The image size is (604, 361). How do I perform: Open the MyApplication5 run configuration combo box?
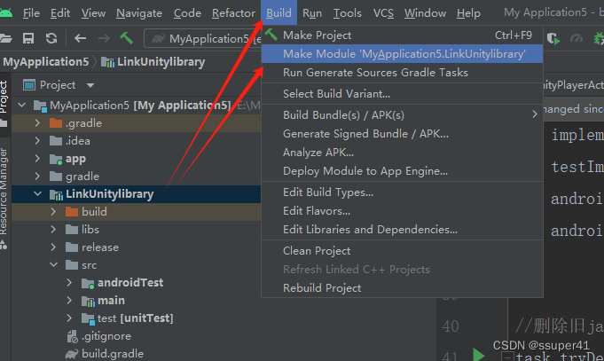tap(204, 38)
